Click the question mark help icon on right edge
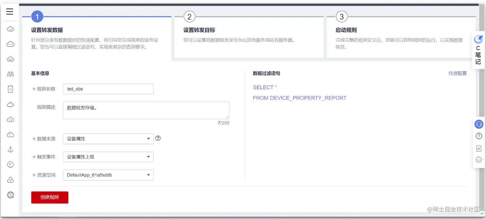486x219 pixels. click(479, 136)
